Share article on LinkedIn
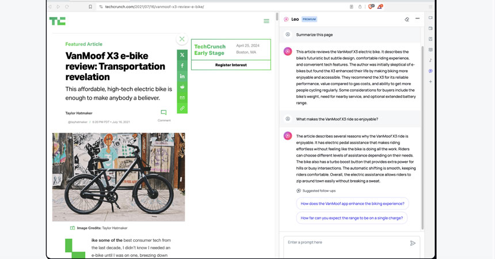Image resolution: width=495 pixels, height=259 pixels. tap(182, 76)
